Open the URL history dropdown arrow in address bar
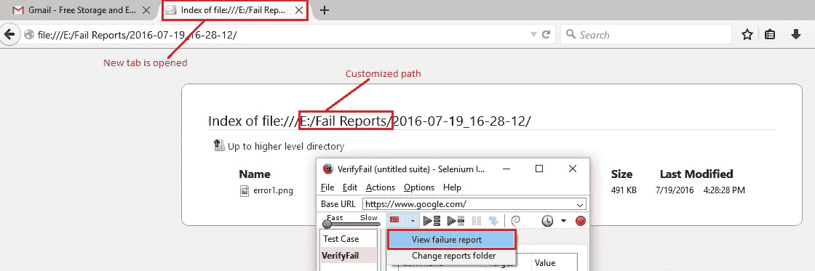The height and width of the screenshot is (271, 815). (x=533, y=35)
